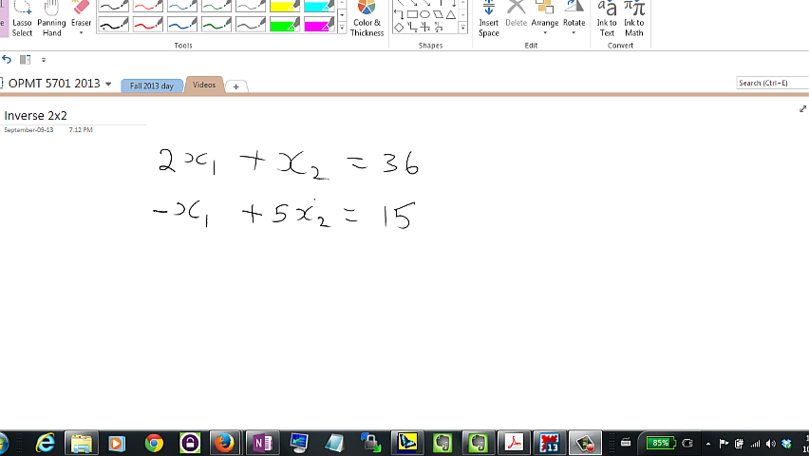This screenshot has width=809, height=456.
Task: Click the Undo arrow in quick access toolbar
Action: [8, 59]
